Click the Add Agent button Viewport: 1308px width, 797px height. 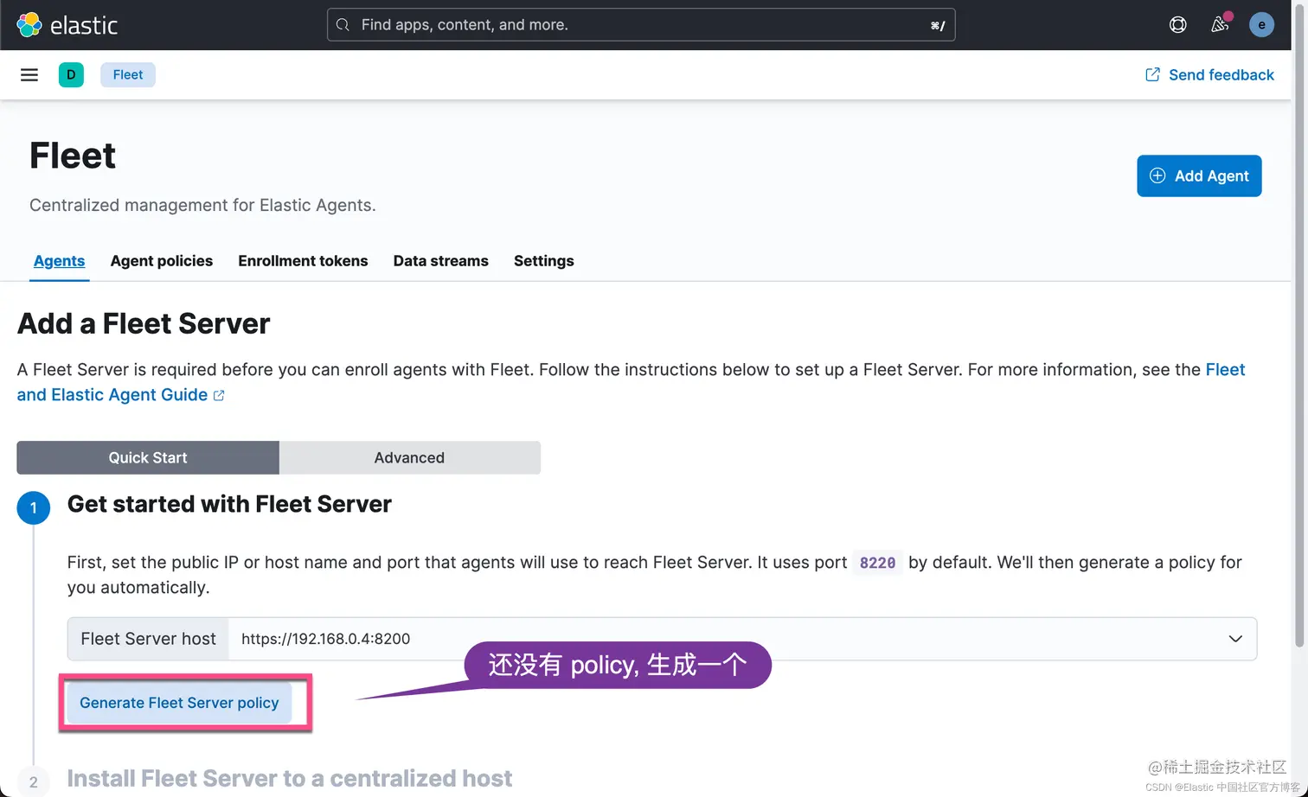pyautogui.click(x=1199, y=175)
